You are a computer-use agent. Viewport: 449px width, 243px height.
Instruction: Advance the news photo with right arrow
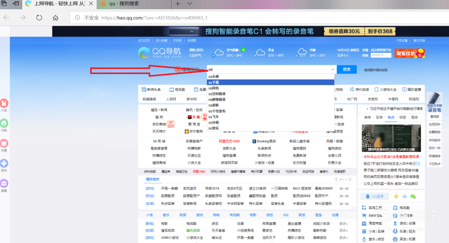[x=419, y=138]
